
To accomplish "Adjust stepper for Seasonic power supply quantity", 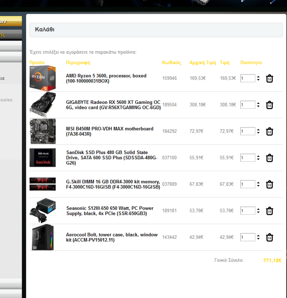I will click(258, 211).
